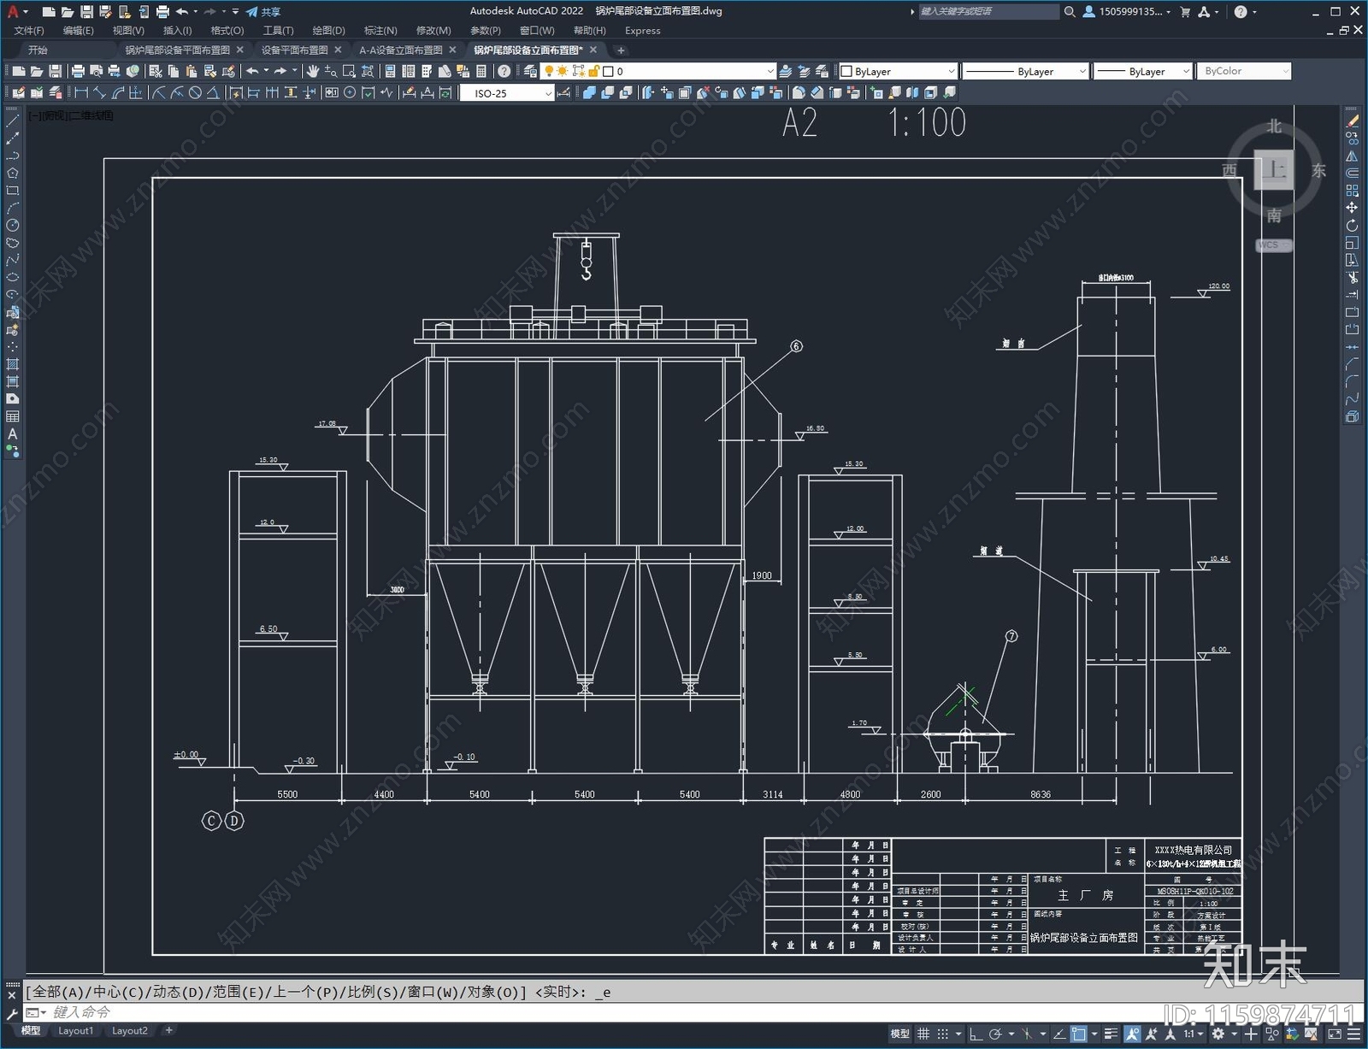Click the 共享 share button
The image size is (1368, 1049).
click(x=263, y=12)
